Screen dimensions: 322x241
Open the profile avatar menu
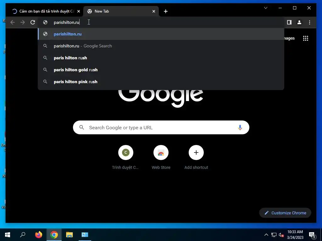point(299,22)
